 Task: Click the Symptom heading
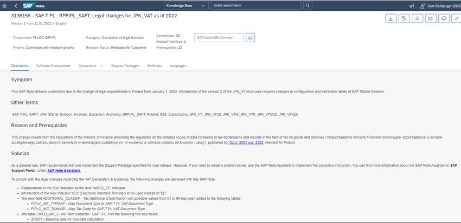click(x=22, y=80)
